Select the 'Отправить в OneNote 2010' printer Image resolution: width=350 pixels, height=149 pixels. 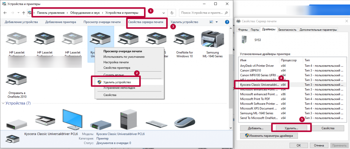[17, 85]
